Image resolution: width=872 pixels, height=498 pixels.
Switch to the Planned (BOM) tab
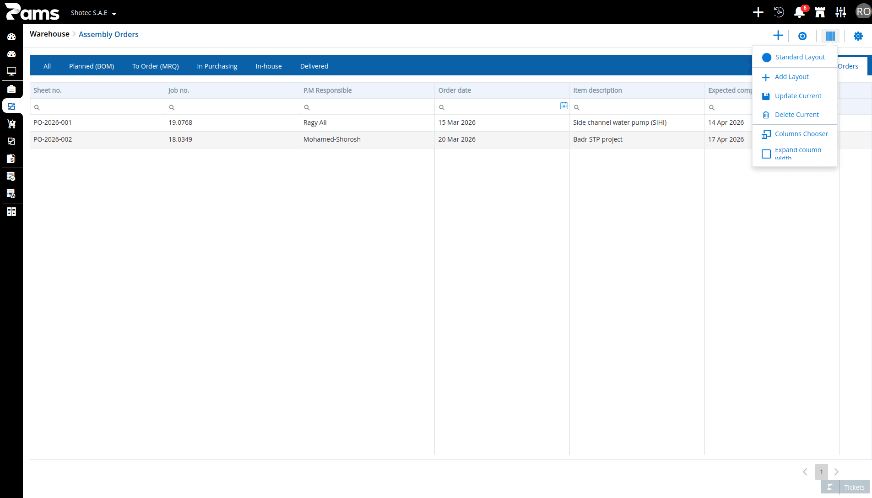(92, 66)
